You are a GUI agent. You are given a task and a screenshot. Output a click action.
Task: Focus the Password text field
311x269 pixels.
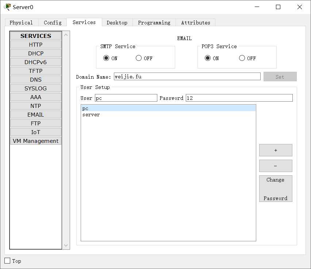pyautogui.click(x=239, y=98)
